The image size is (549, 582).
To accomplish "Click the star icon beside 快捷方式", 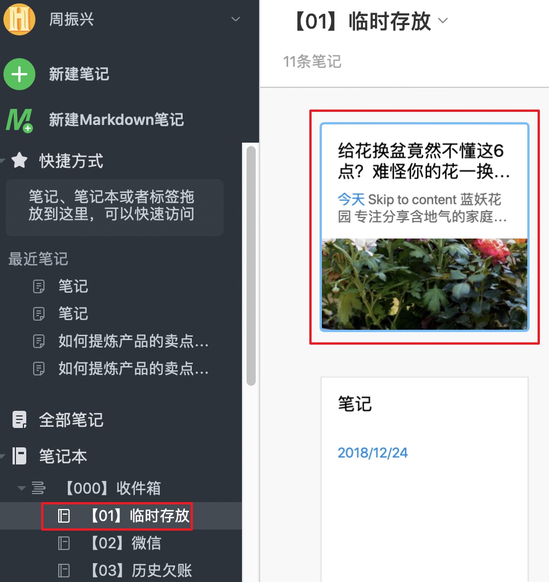I will pyautogui.click(x=19, y=161).
